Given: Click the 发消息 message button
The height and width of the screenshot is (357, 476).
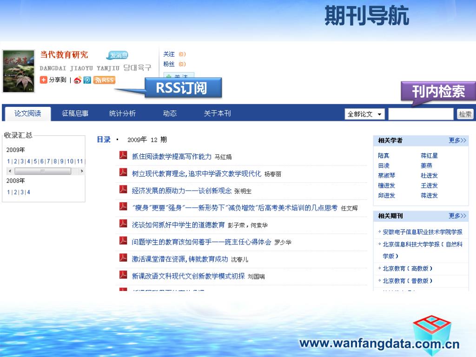Looking at the screenshot, I should pos(118,55).
